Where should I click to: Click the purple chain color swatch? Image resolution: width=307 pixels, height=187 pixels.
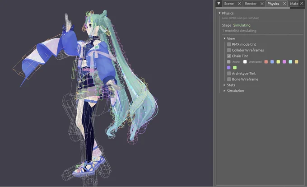click(x=229, y=68)
